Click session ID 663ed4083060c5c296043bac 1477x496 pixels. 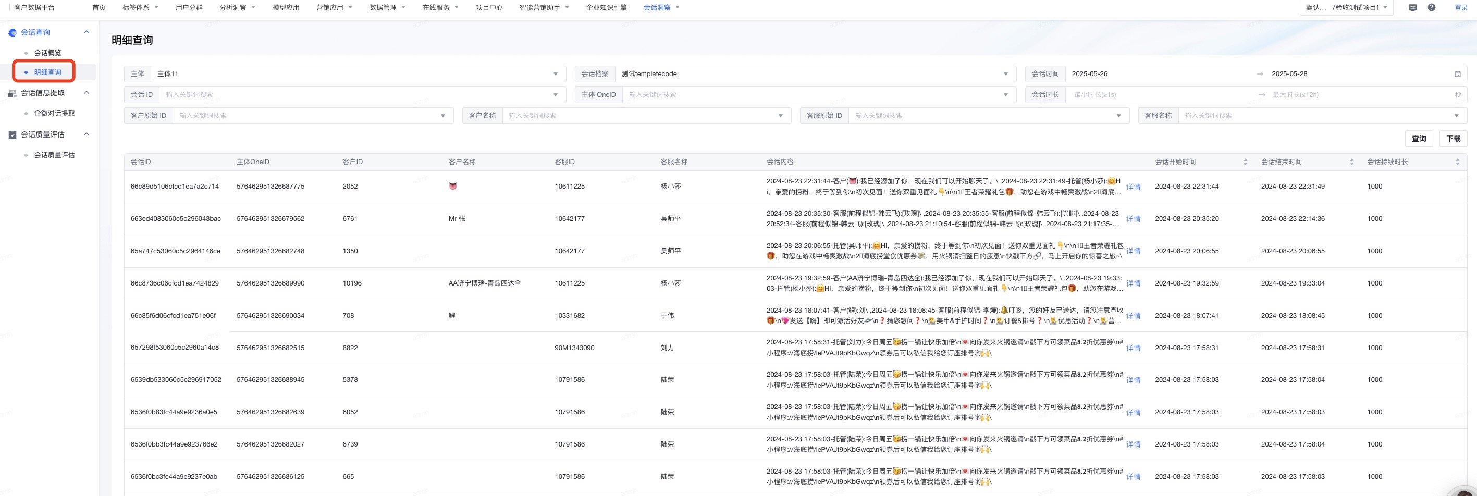click(176, 219)
